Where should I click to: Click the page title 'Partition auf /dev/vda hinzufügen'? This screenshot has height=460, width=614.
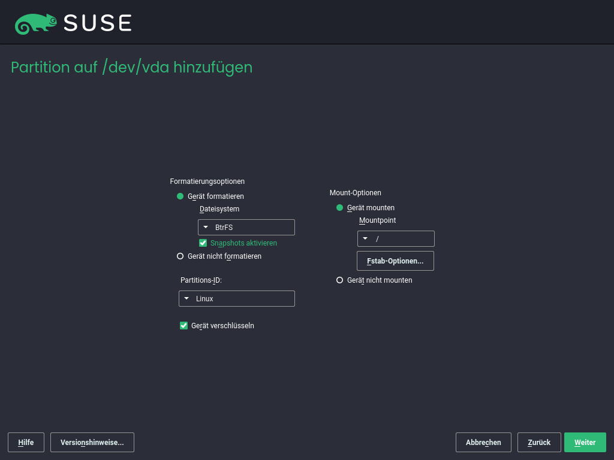point(131,67)
